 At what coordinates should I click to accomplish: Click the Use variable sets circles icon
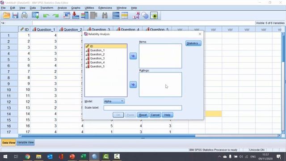point(145,16)
